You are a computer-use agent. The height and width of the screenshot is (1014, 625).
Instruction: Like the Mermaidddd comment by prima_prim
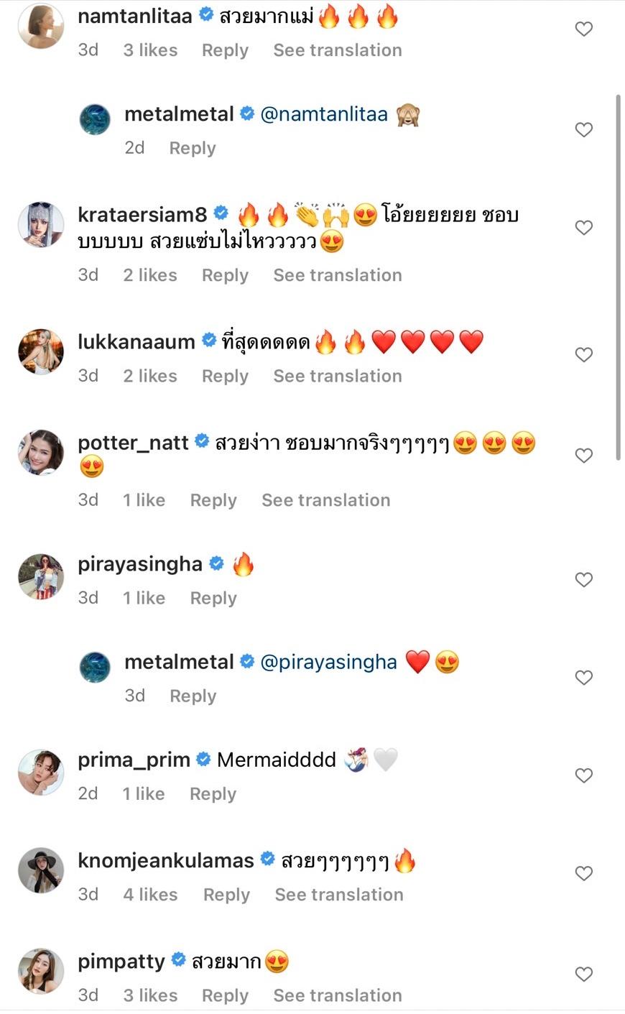click(x=584, y=775)
